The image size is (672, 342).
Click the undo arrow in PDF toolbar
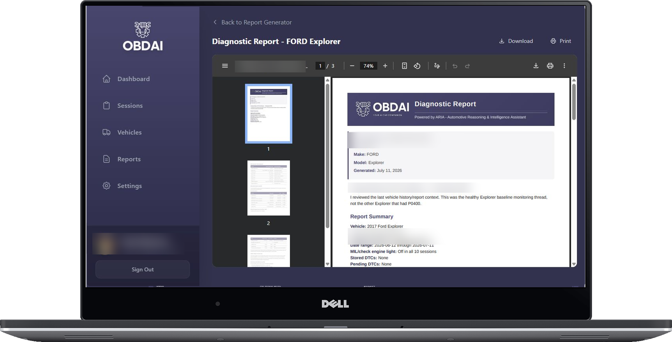tap(455, 66)
